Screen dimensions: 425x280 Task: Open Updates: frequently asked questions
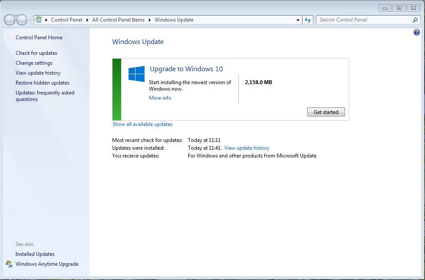(x=45, y=96)
